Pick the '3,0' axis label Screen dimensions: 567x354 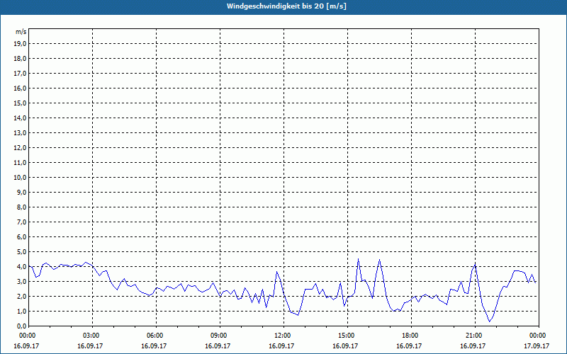pos(21,281)
